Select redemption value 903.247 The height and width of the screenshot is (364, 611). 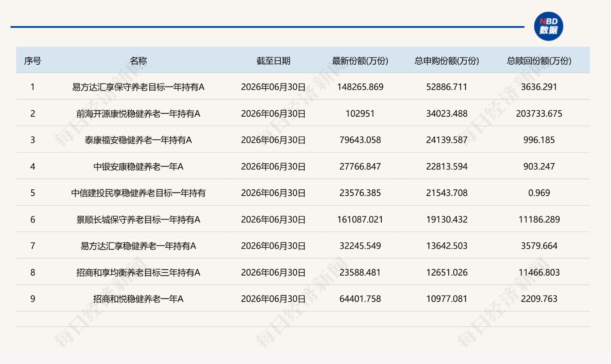[x=539, y=166]
